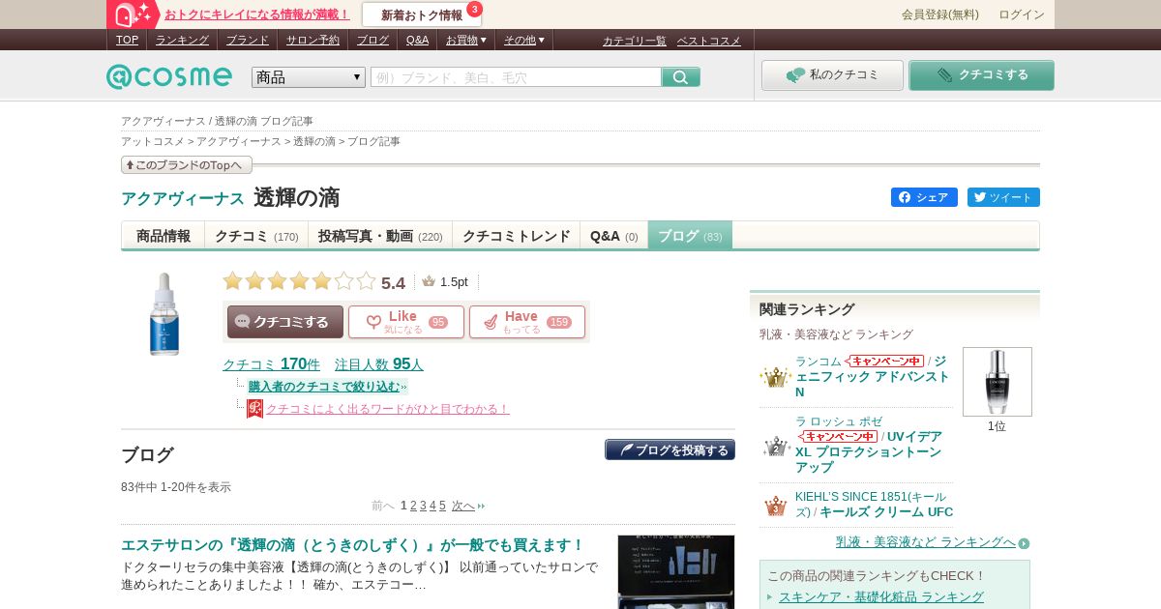Image resolution: width=1161 pixels, height=609 pixels.
Task: Click the bronze crown rank 3 icon
Action: [x=775, y=505]
